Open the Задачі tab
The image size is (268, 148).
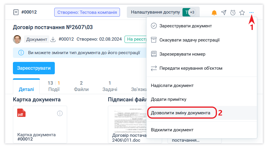(x=110, y=86)
